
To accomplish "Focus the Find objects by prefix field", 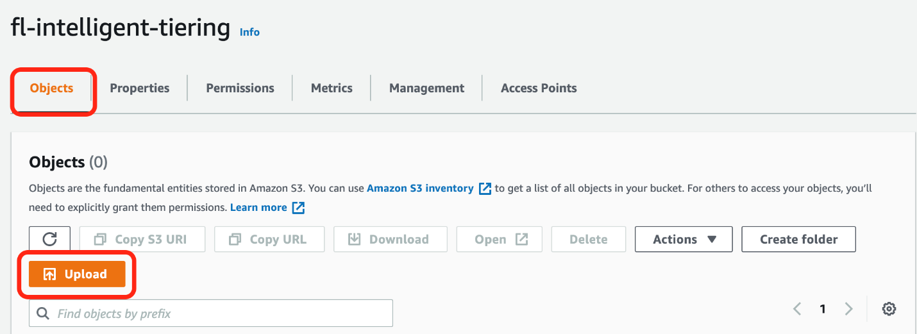I will coord(218,313).
